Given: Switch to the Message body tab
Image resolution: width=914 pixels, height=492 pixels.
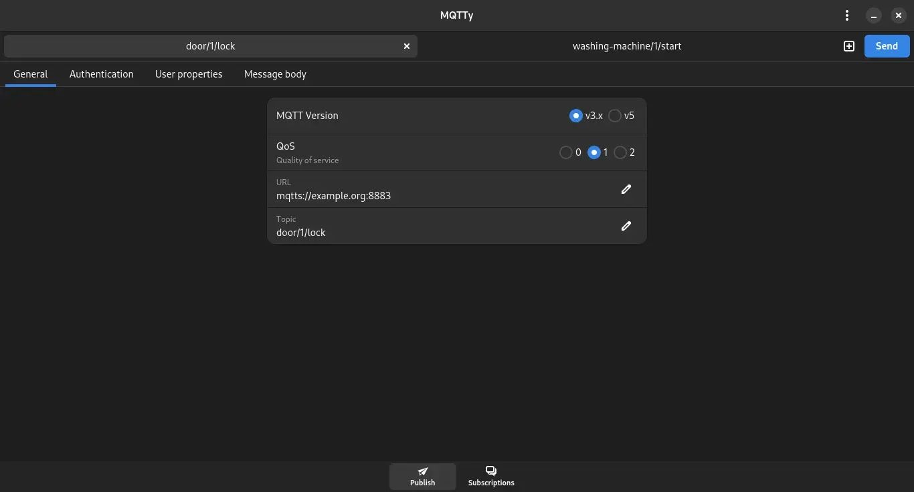Looking at the screenshot, I should [x=274, y=74].
